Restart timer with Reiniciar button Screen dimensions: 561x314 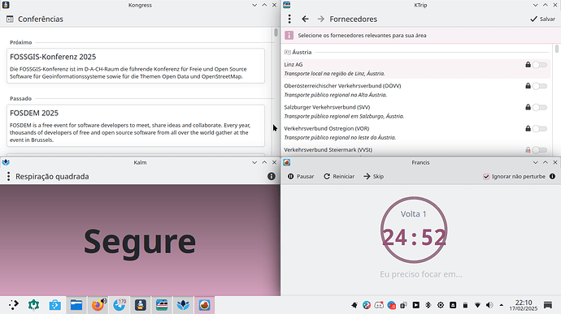(x=339, y=176)
